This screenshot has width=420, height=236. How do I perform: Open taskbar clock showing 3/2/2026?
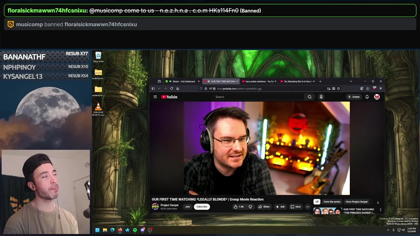coord(411,230)
